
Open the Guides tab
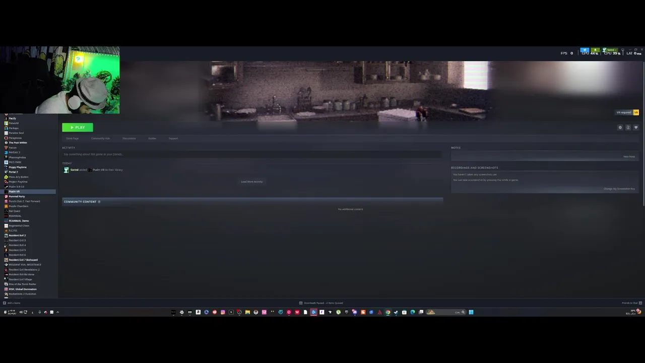(152, 138)
